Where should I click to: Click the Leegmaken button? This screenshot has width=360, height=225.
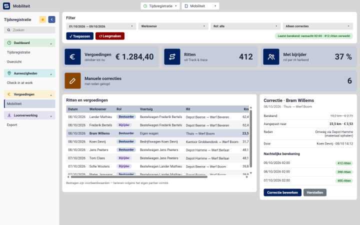110,36
